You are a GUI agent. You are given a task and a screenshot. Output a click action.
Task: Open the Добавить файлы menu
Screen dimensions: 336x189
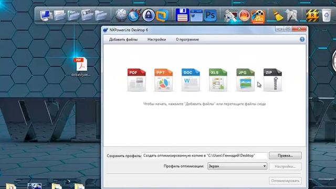(x=123, y=39)
